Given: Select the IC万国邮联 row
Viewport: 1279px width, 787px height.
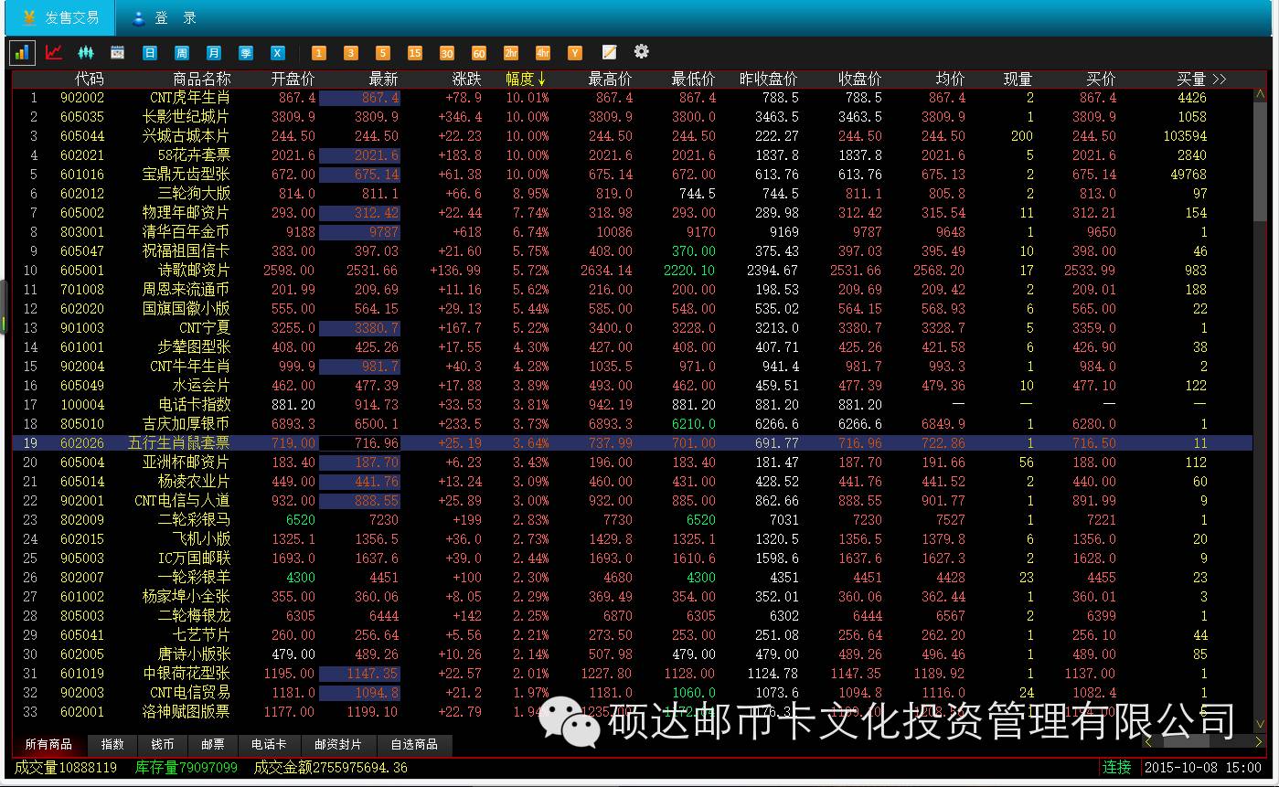Looking at the screenshot, I should coord(631,558).
